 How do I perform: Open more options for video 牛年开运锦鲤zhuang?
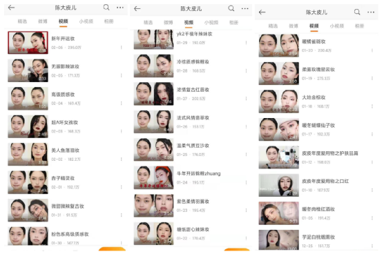(x=246, y=182)
